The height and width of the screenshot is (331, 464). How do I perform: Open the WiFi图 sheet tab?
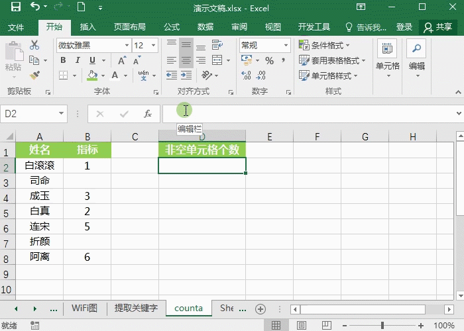click(84, 308)
